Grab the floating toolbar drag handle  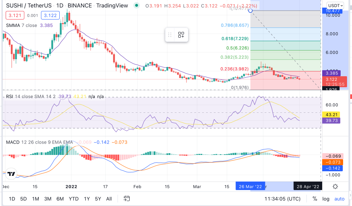click(170, 35)
